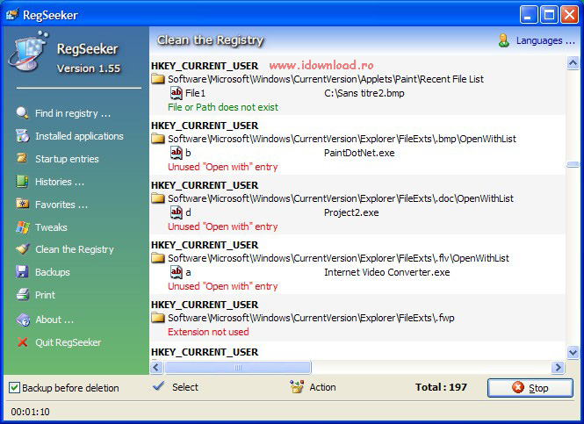Click the Backups floppy disk icon
Screen dimensions: 584x424
(x=22, y=272)
